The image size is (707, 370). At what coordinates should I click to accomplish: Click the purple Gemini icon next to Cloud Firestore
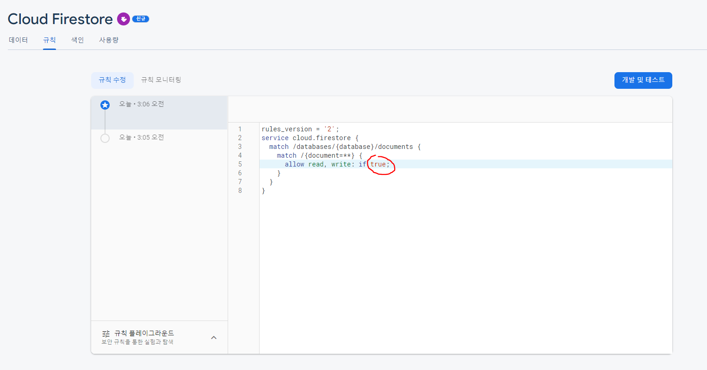pos(123,19)
